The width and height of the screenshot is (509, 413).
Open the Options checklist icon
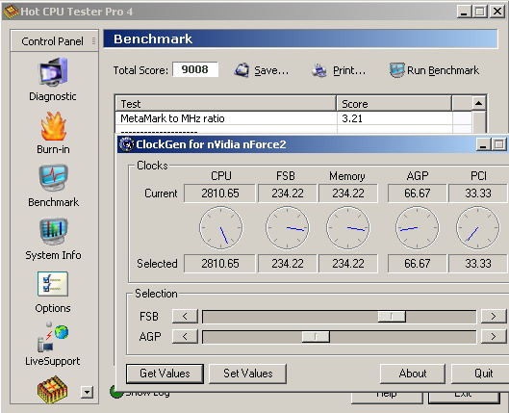(53, 284)
